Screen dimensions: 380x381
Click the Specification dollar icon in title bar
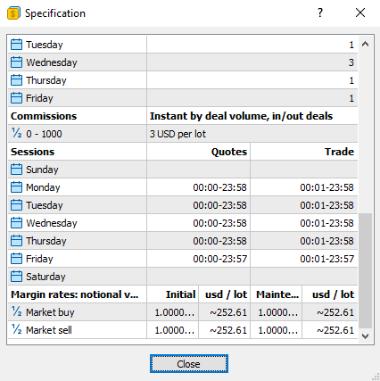click(x=13, y=13)
